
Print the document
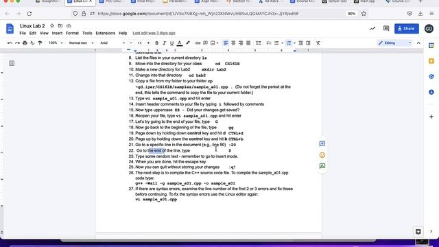coord(25,43)
